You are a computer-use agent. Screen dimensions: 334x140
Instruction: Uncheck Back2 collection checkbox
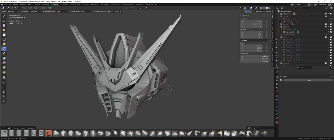(326, 37)
